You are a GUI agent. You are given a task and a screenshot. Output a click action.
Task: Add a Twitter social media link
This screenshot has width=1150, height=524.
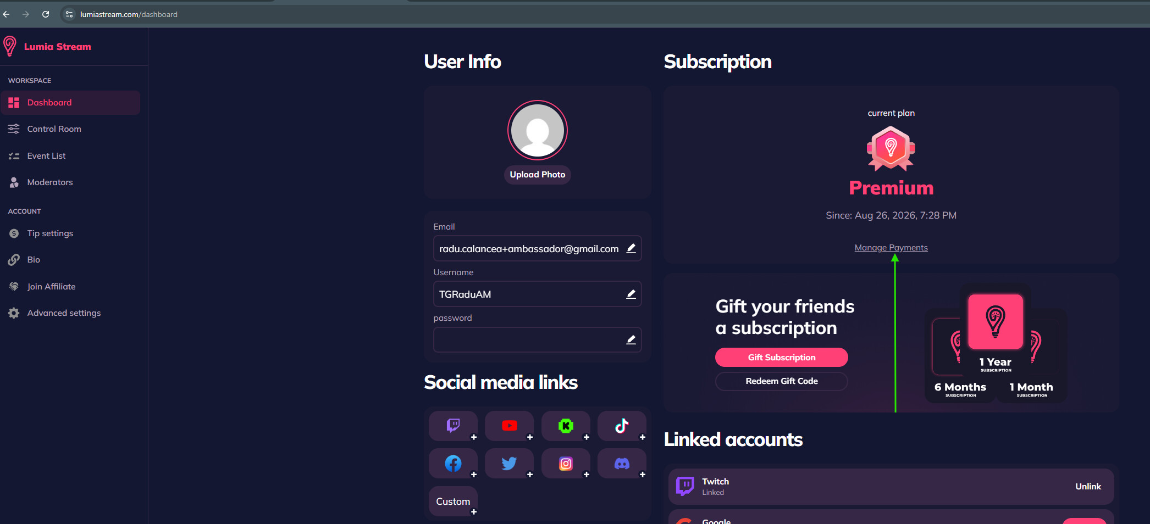(510, 463)
